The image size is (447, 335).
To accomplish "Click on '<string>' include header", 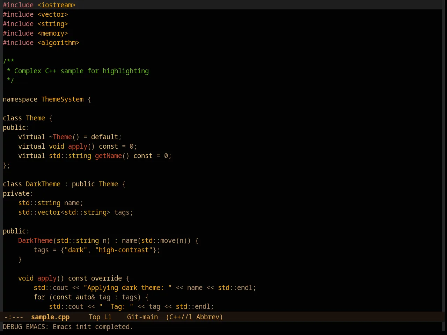I will (x=53, y=24).
